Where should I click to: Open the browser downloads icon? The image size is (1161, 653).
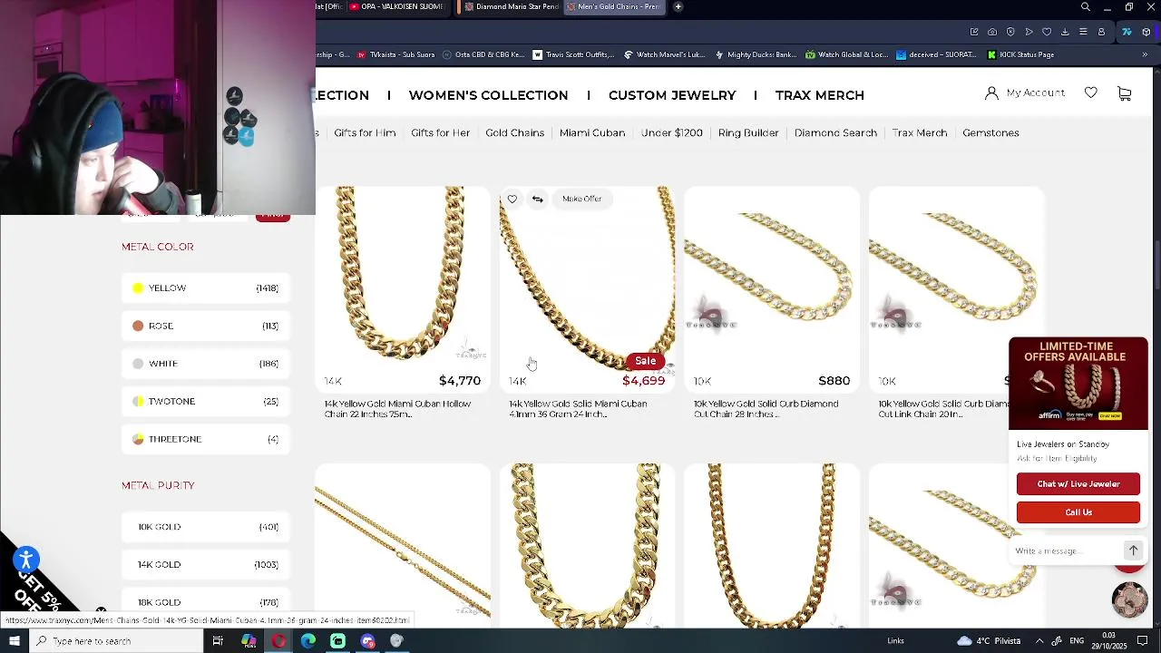(x=1065, y=32)
